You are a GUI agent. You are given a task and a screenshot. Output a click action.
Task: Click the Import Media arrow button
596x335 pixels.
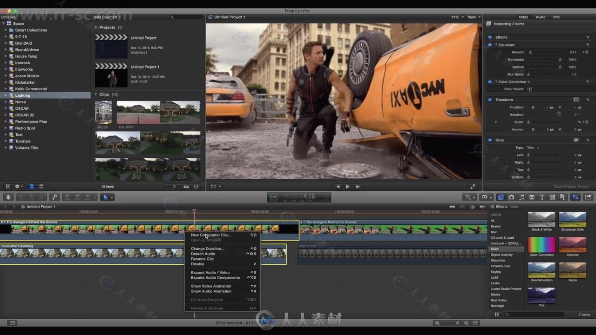pyautogui.click(x=8, y=197)
